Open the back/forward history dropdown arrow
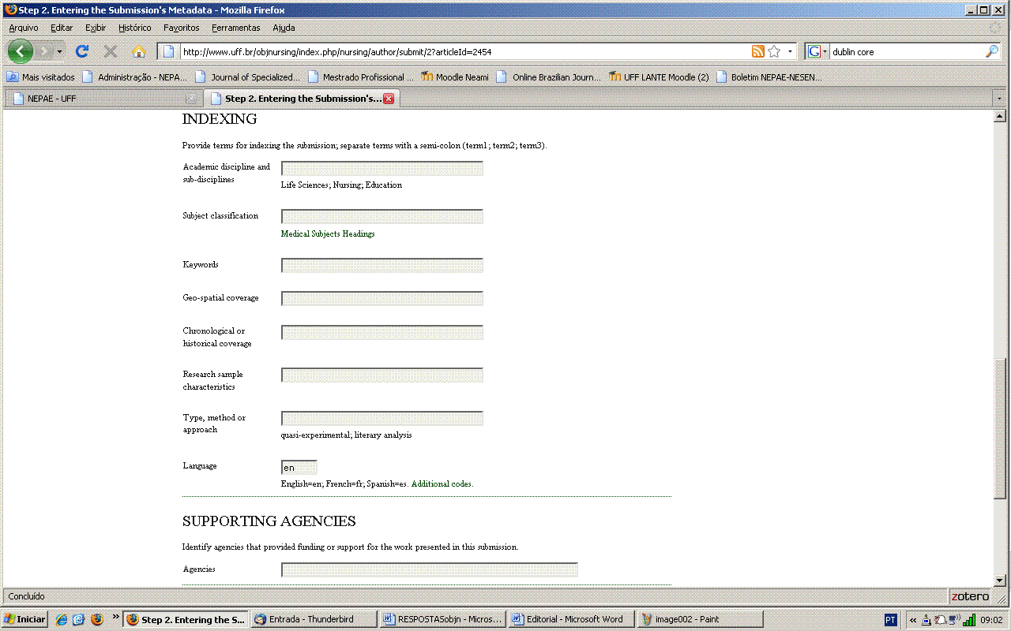This screenshot has height=631, width=1011. click(x=59, y=51)
